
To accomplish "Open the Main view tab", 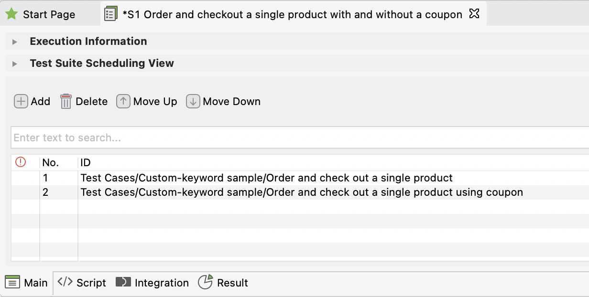I will pyautogui.click(x=26, y=283).
